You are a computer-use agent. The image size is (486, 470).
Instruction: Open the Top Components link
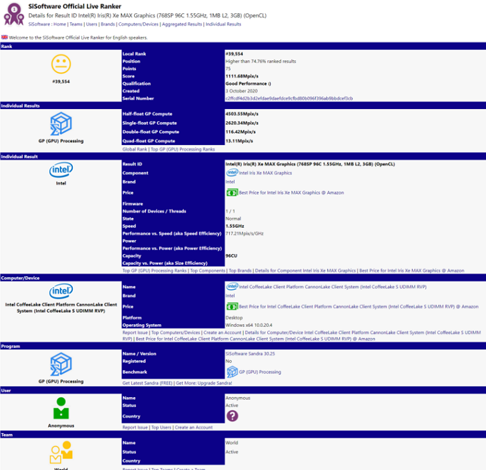tap(208, 270)
